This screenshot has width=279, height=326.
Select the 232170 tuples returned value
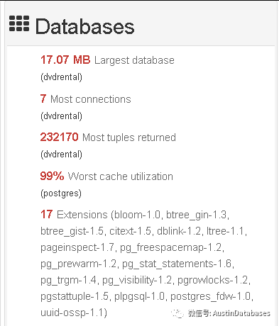click(x=59, y=137)
